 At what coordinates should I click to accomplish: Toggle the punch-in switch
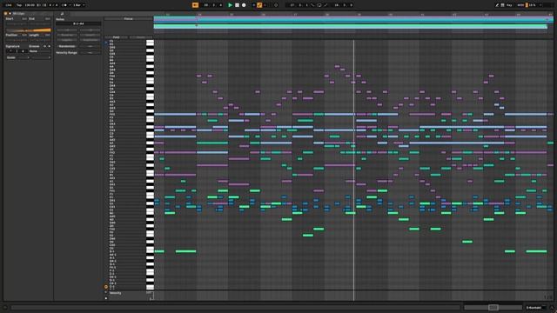(312, 5)
